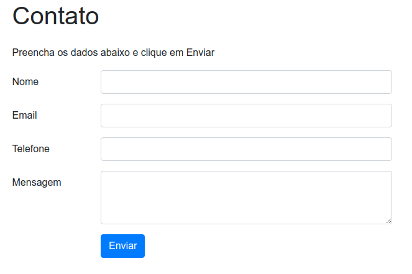Screen dimensions: 412x274
Task: Click the Mensagem textarea resize handle
Action: pyautogui.click(x=388, y=221)
